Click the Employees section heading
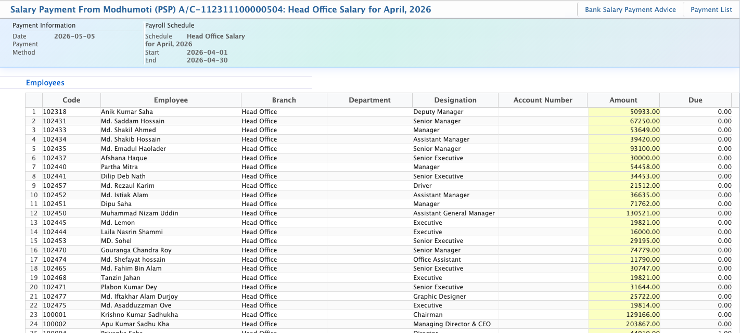Image resolution: width=740 pixels, height=333 pixels. pyautogui.click(x=45, y=83)
